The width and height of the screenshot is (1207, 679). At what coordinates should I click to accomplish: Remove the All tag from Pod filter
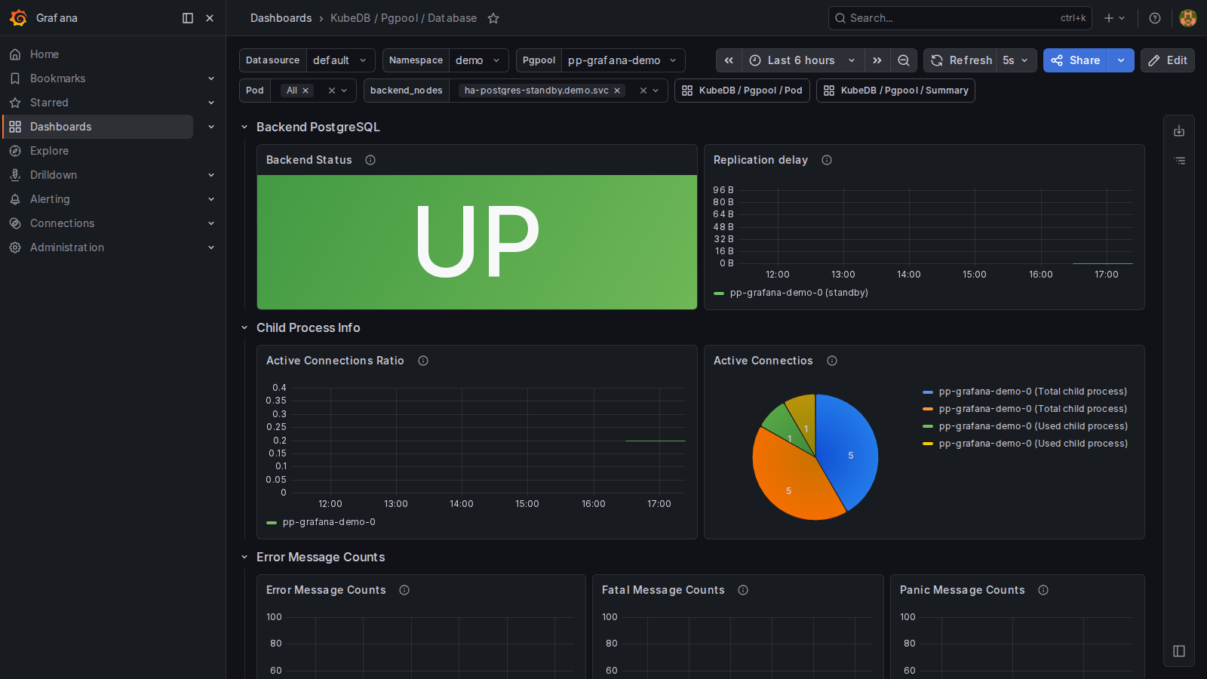pos(306,91)
